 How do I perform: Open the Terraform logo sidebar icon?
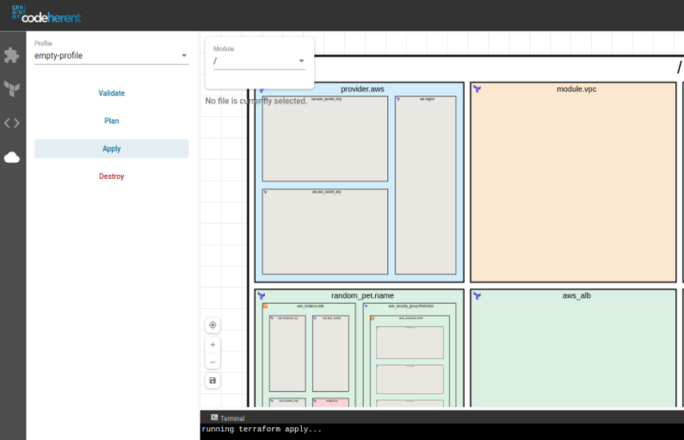(x=12, y=89)
